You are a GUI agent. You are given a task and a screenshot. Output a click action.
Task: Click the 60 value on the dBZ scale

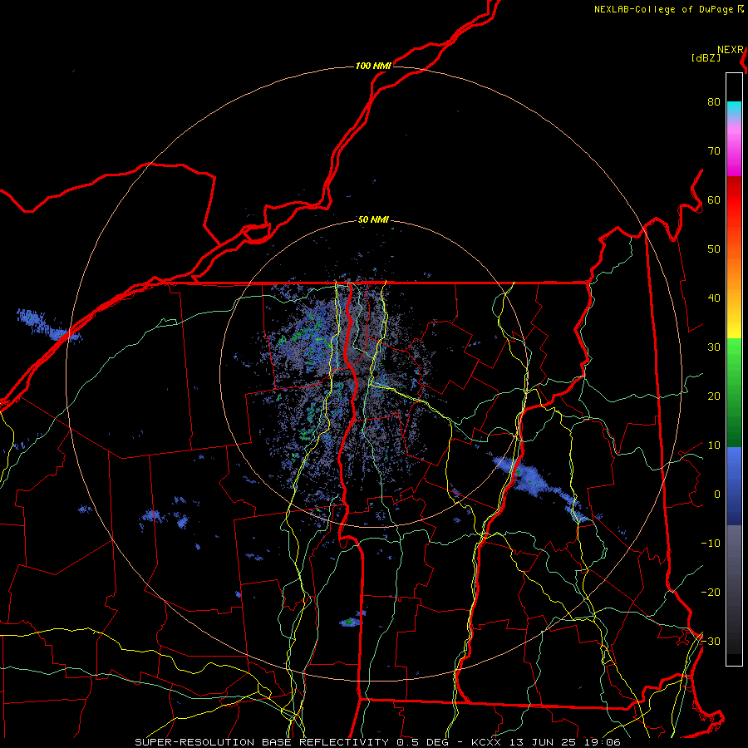(714, 199)
